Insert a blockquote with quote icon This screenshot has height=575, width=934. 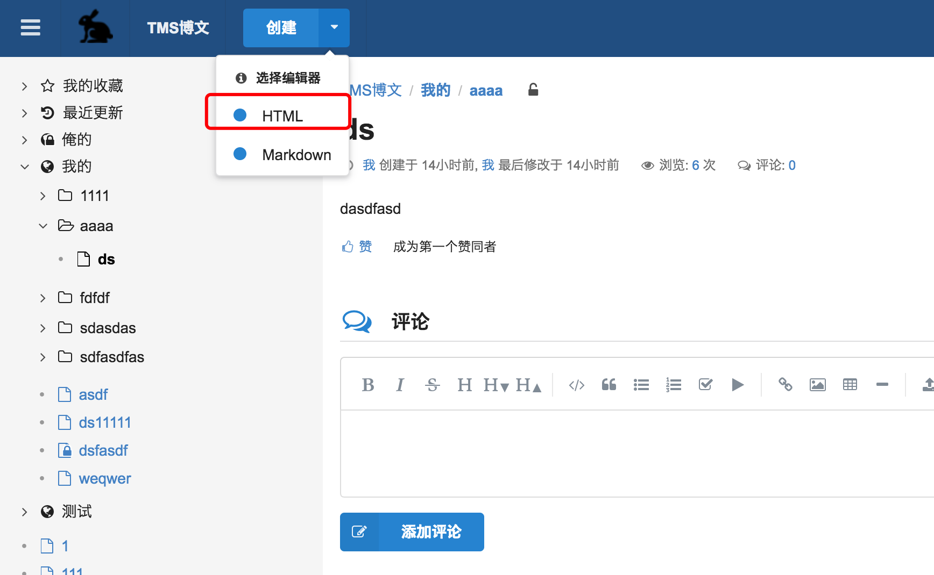tap(609, 385)
